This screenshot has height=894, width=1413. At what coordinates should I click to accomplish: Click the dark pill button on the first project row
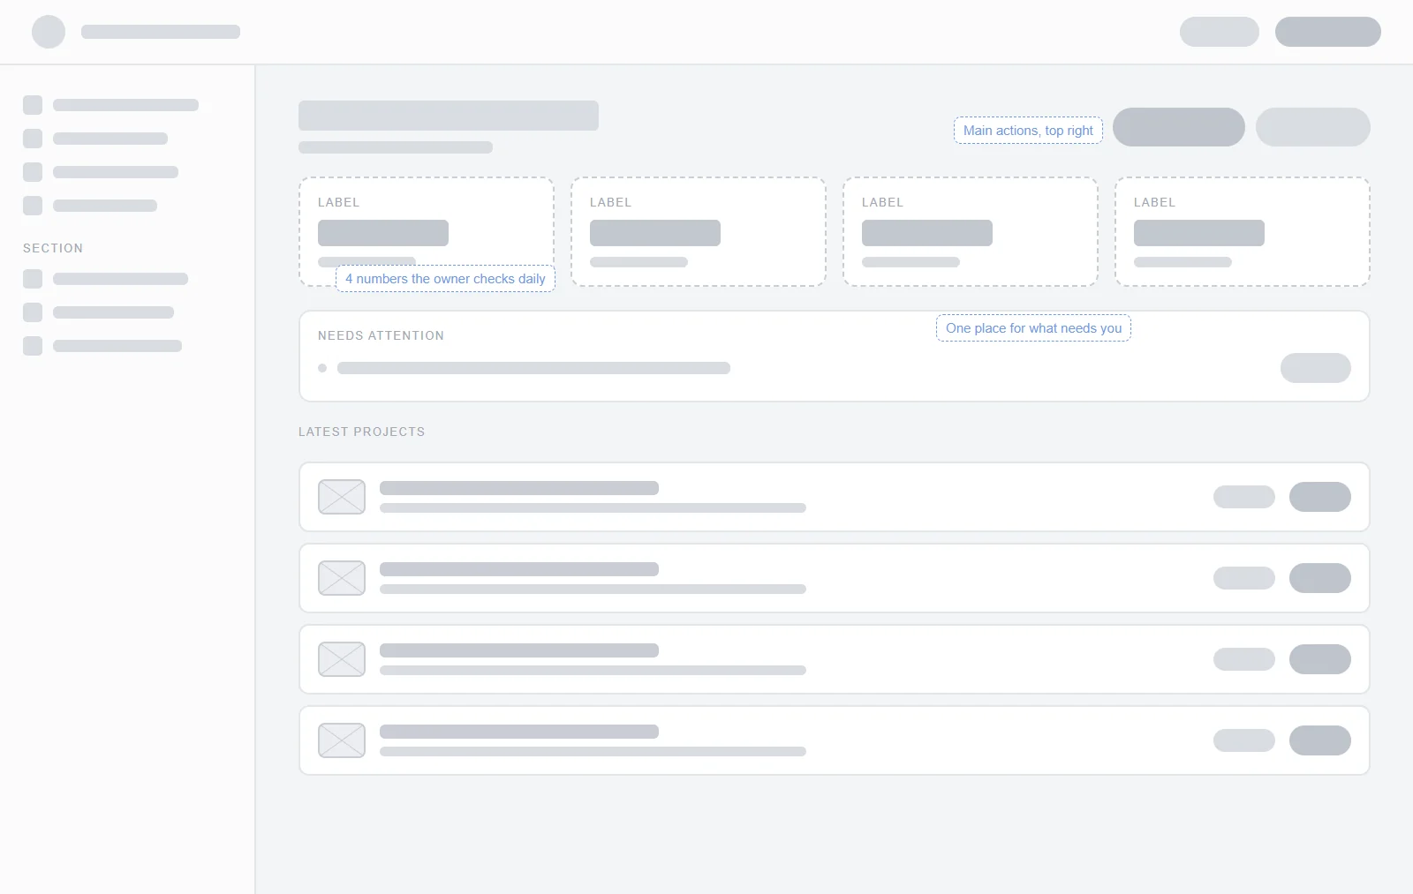click(x=1320, y=497)
